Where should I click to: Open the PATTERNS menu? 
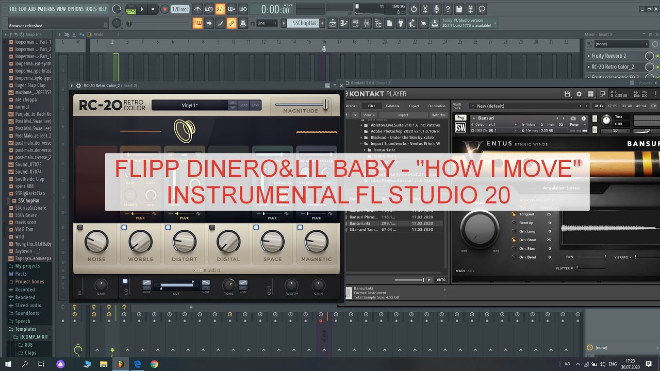[46, 9]
